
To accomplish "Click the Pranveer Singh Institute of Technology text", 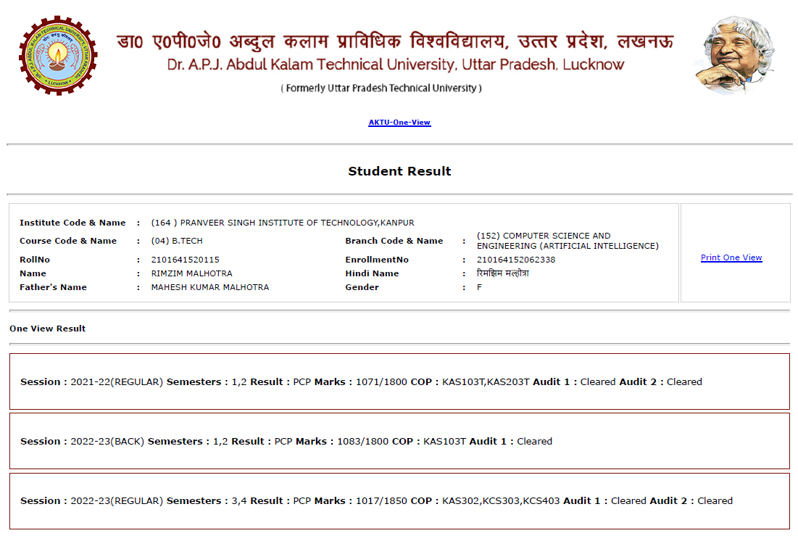I will point(283,223).
